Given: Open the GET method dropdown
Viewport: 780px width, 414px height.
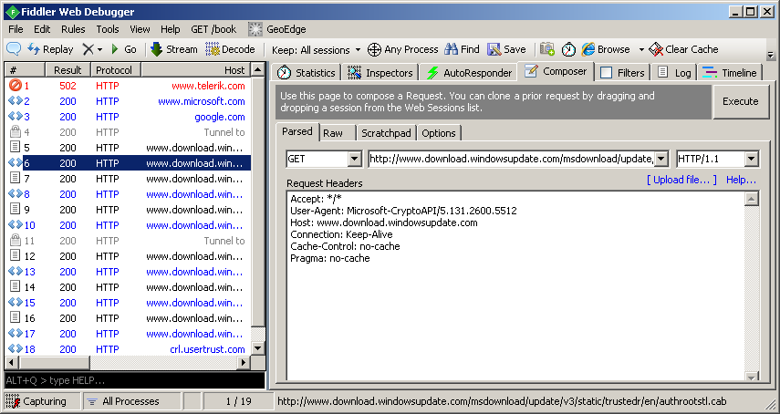Looking at the screenshot, I should click(x=356, y=159).
